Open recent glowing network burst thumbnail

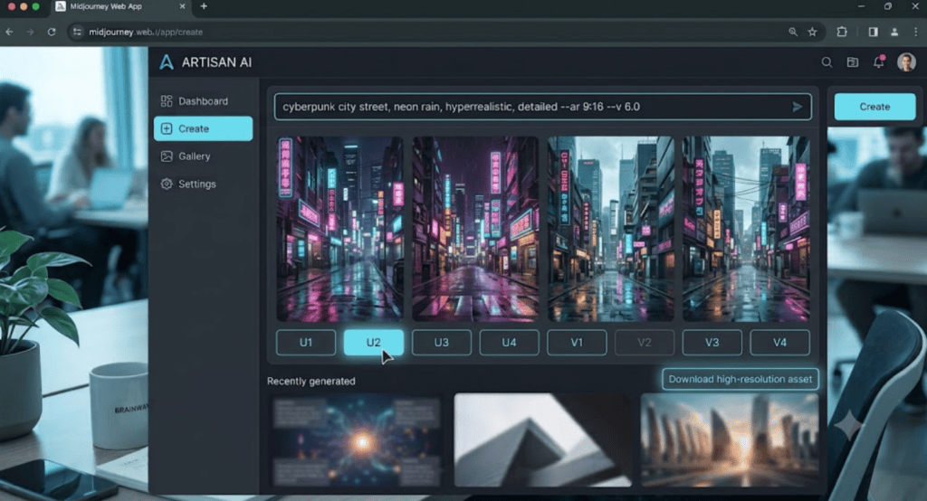[x=357, y=440]
